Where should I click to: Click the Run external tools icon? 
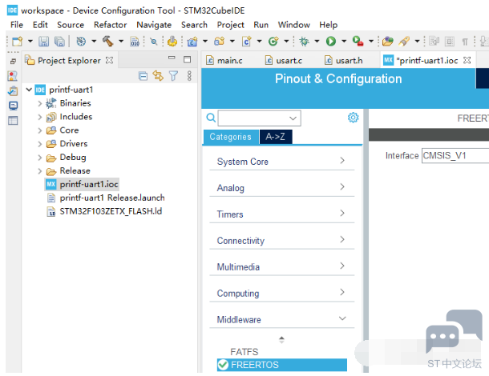tap(358, 41)
